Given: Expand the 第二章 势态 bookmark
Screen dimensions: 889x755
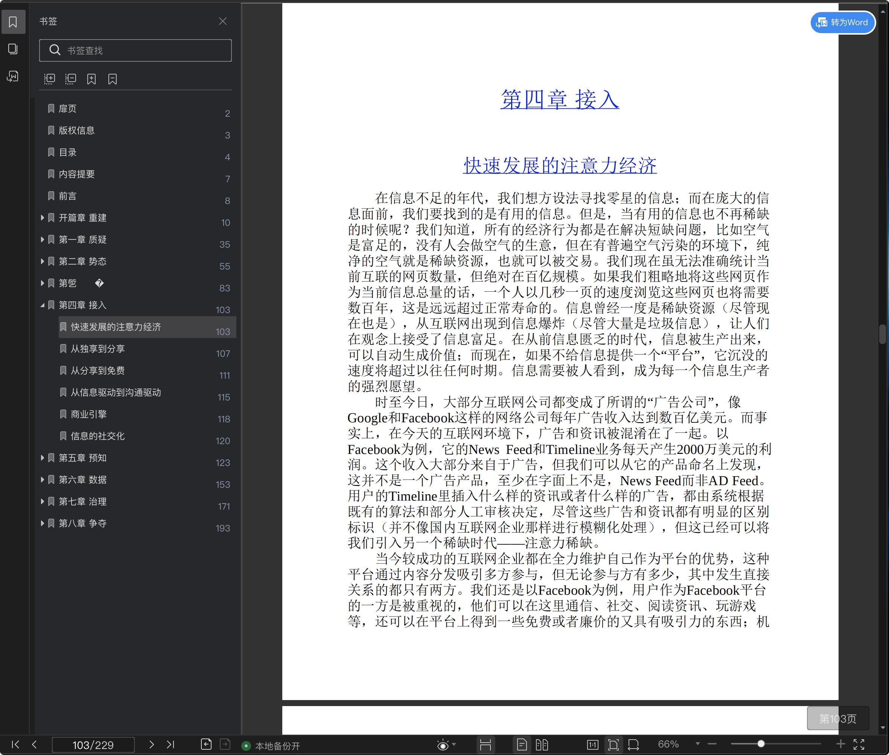Looking at the screenshot, I should 43,261.
